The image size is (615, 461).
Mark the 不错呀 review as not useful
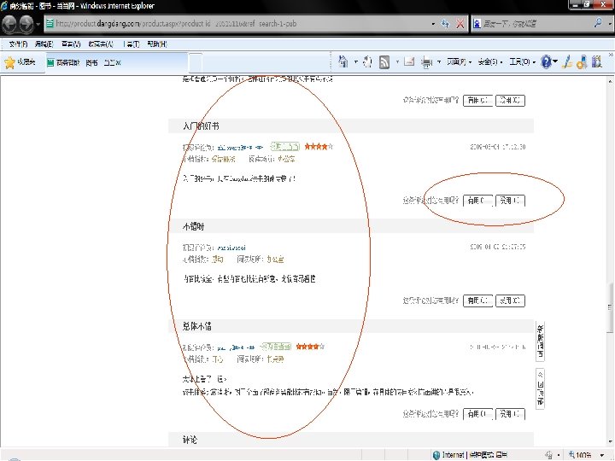510,301
